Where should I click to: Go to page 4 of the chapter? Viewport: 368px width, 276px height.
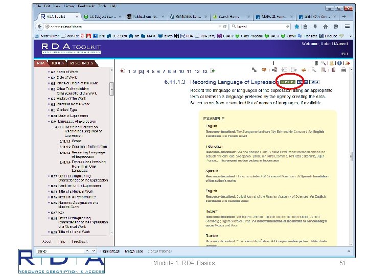[x=148, y=71]
